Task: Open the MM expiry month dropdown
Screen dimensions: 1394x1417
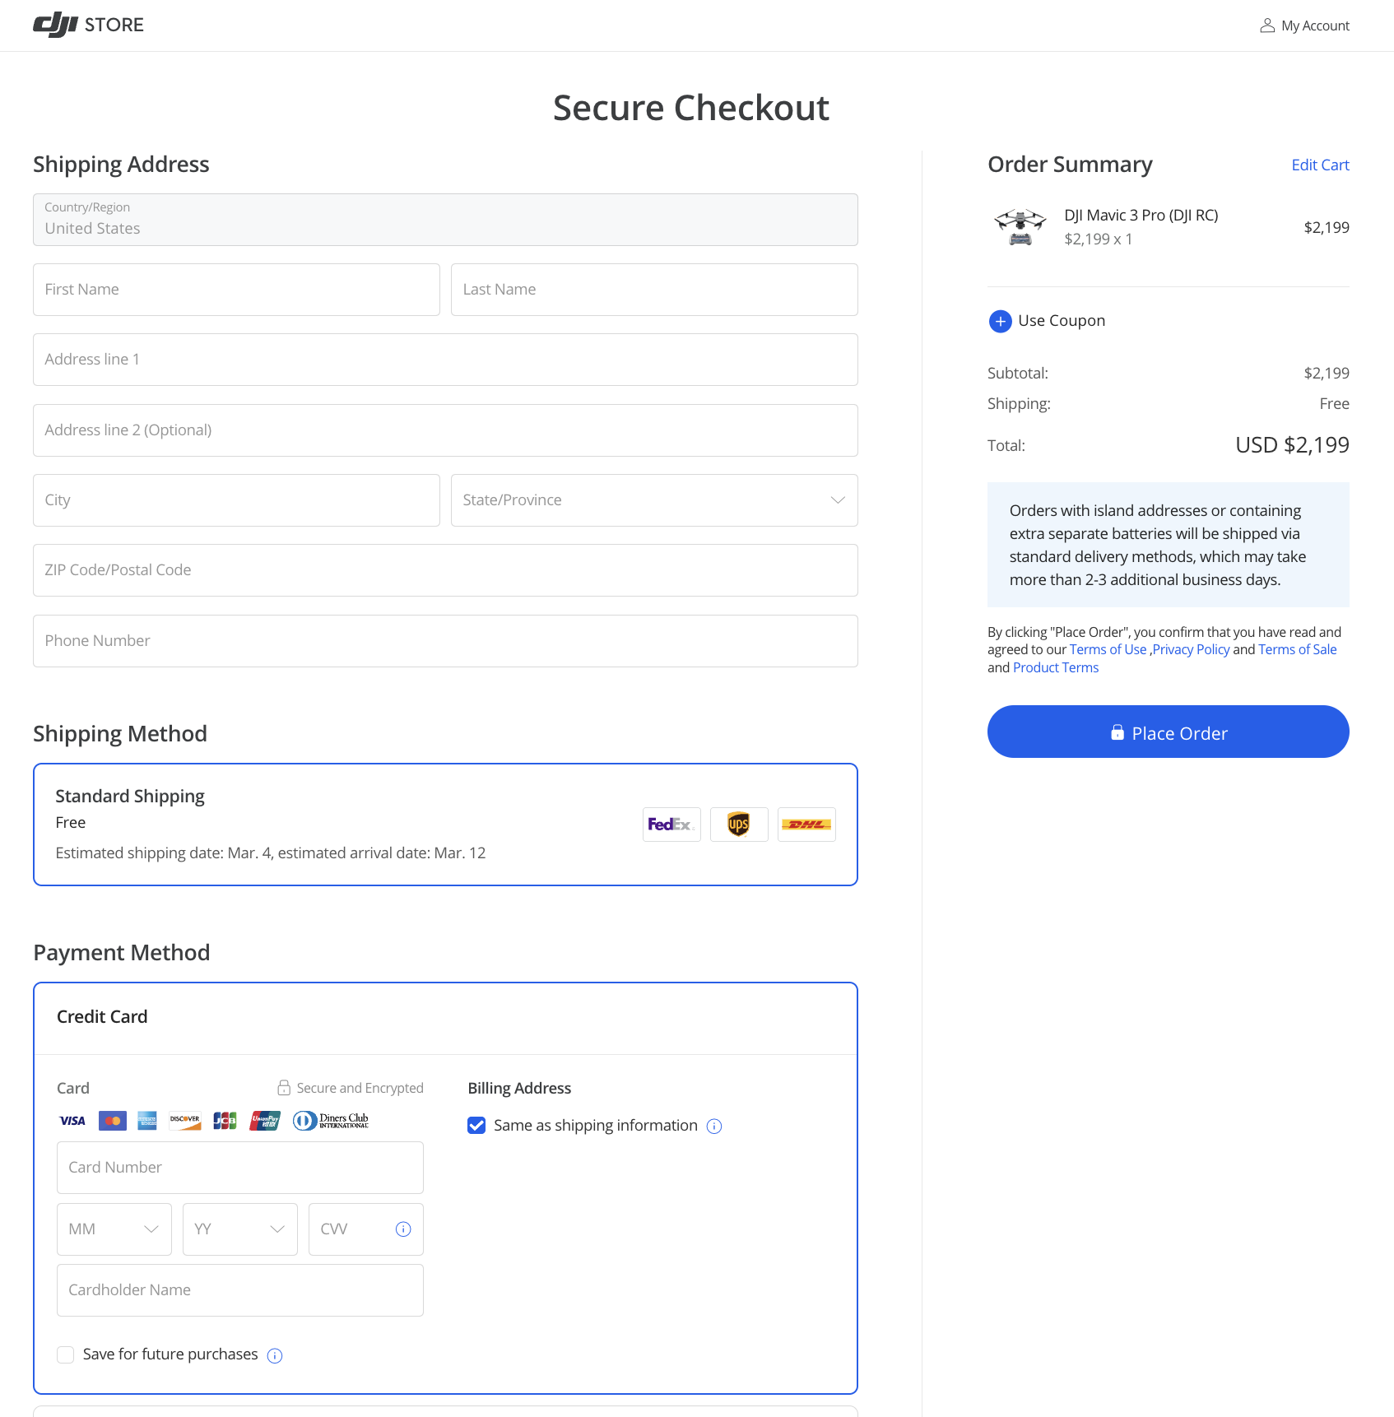Action: [x=114, y=1229]
